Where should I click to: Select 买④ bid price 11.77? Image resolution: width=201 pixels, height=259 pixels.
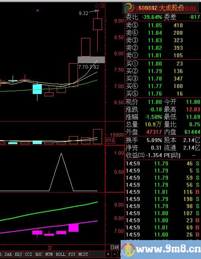click(x=155, y=86)
